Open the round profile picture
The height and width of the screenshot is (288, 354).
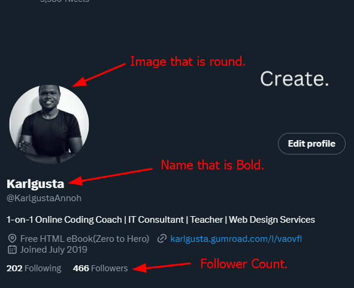49,125
